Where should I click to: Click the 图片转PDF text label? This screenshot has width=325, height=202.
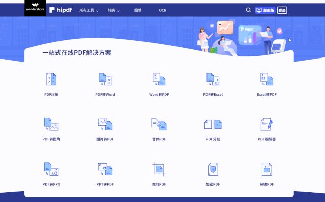(x=105, y=139)
